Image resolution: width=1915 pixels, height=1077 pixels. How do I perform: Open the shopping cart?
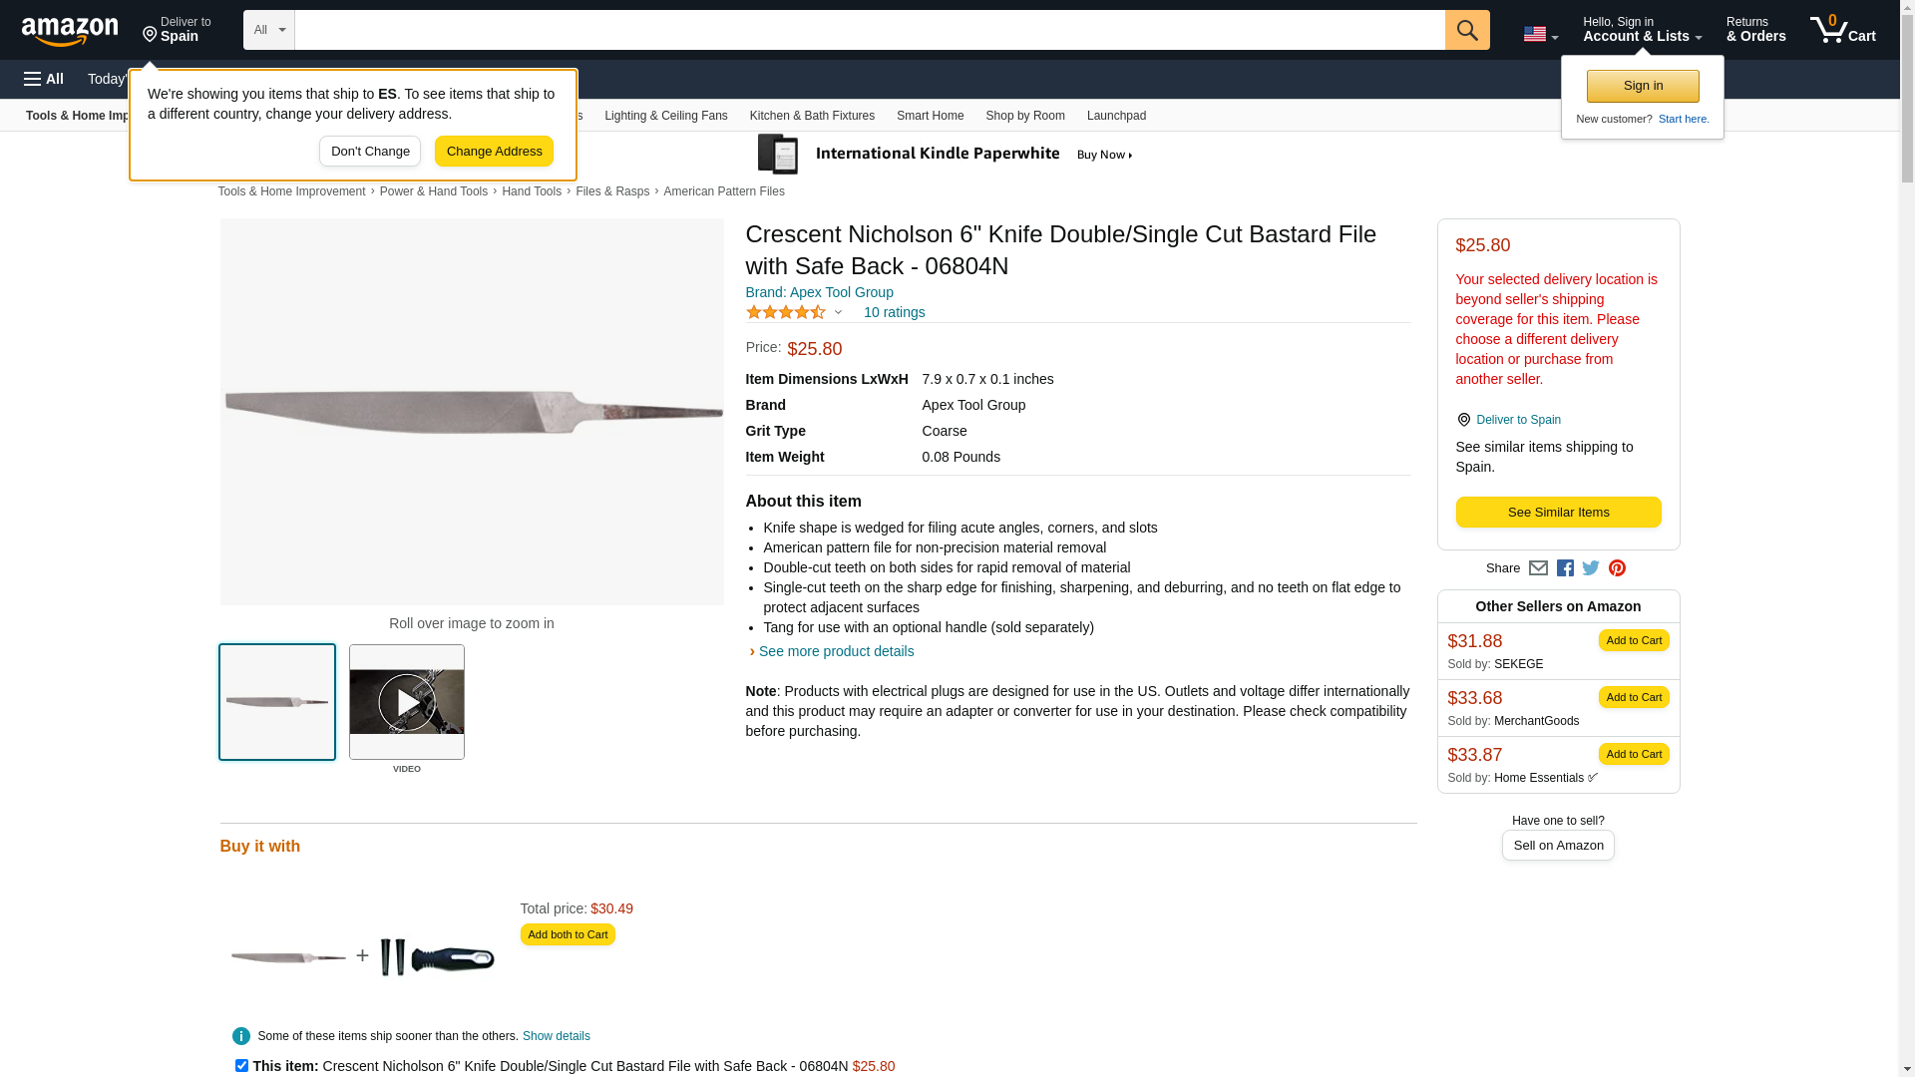(x=1842, y=30)
